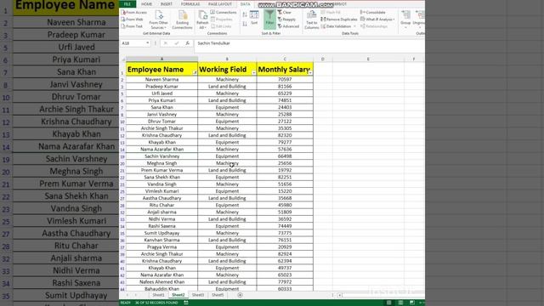Select the cell containing Kanvhan Sharma
Viewport: 544px width, 306px height.
[x=161, y=240]
